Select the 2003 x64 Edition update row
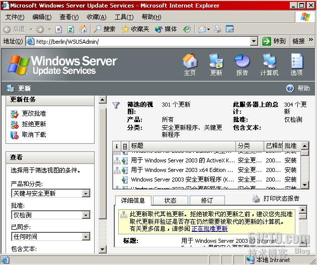The width and height of the screenshot is (317, 265). [206, 170]
